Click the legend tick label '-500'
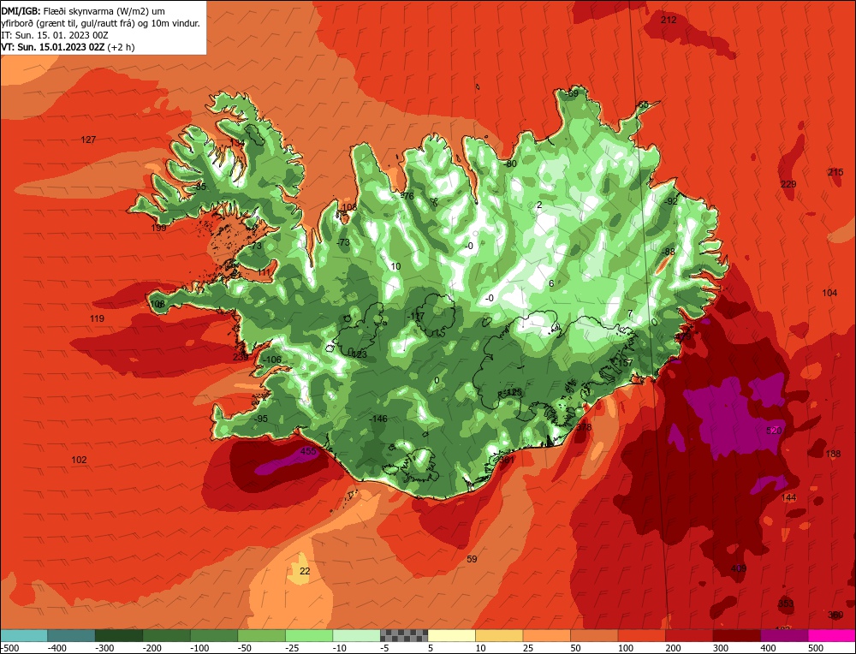The image size is (856, 654). [x=10, y=648]
